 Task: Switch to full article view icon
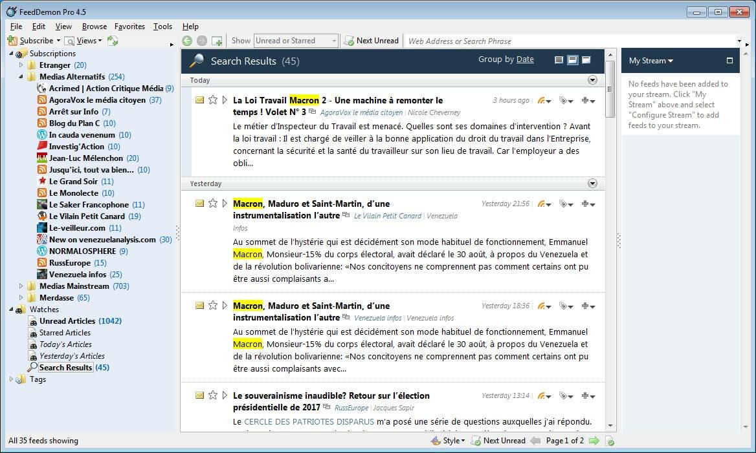pos(586,59)
